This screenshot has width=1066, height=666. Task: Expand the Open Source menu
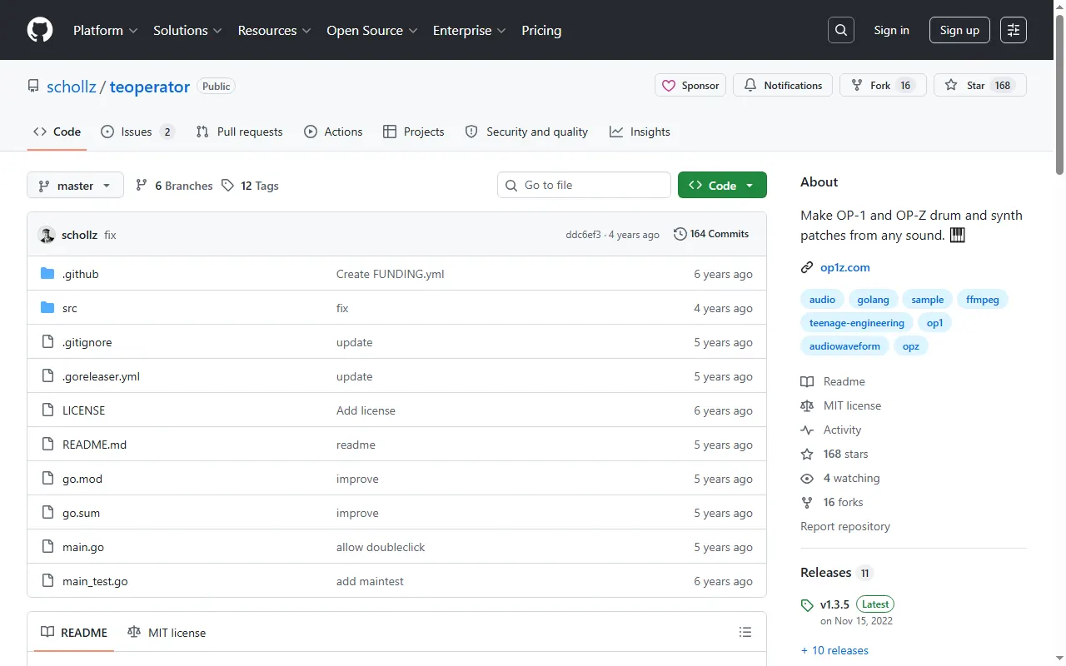[371, 30]
